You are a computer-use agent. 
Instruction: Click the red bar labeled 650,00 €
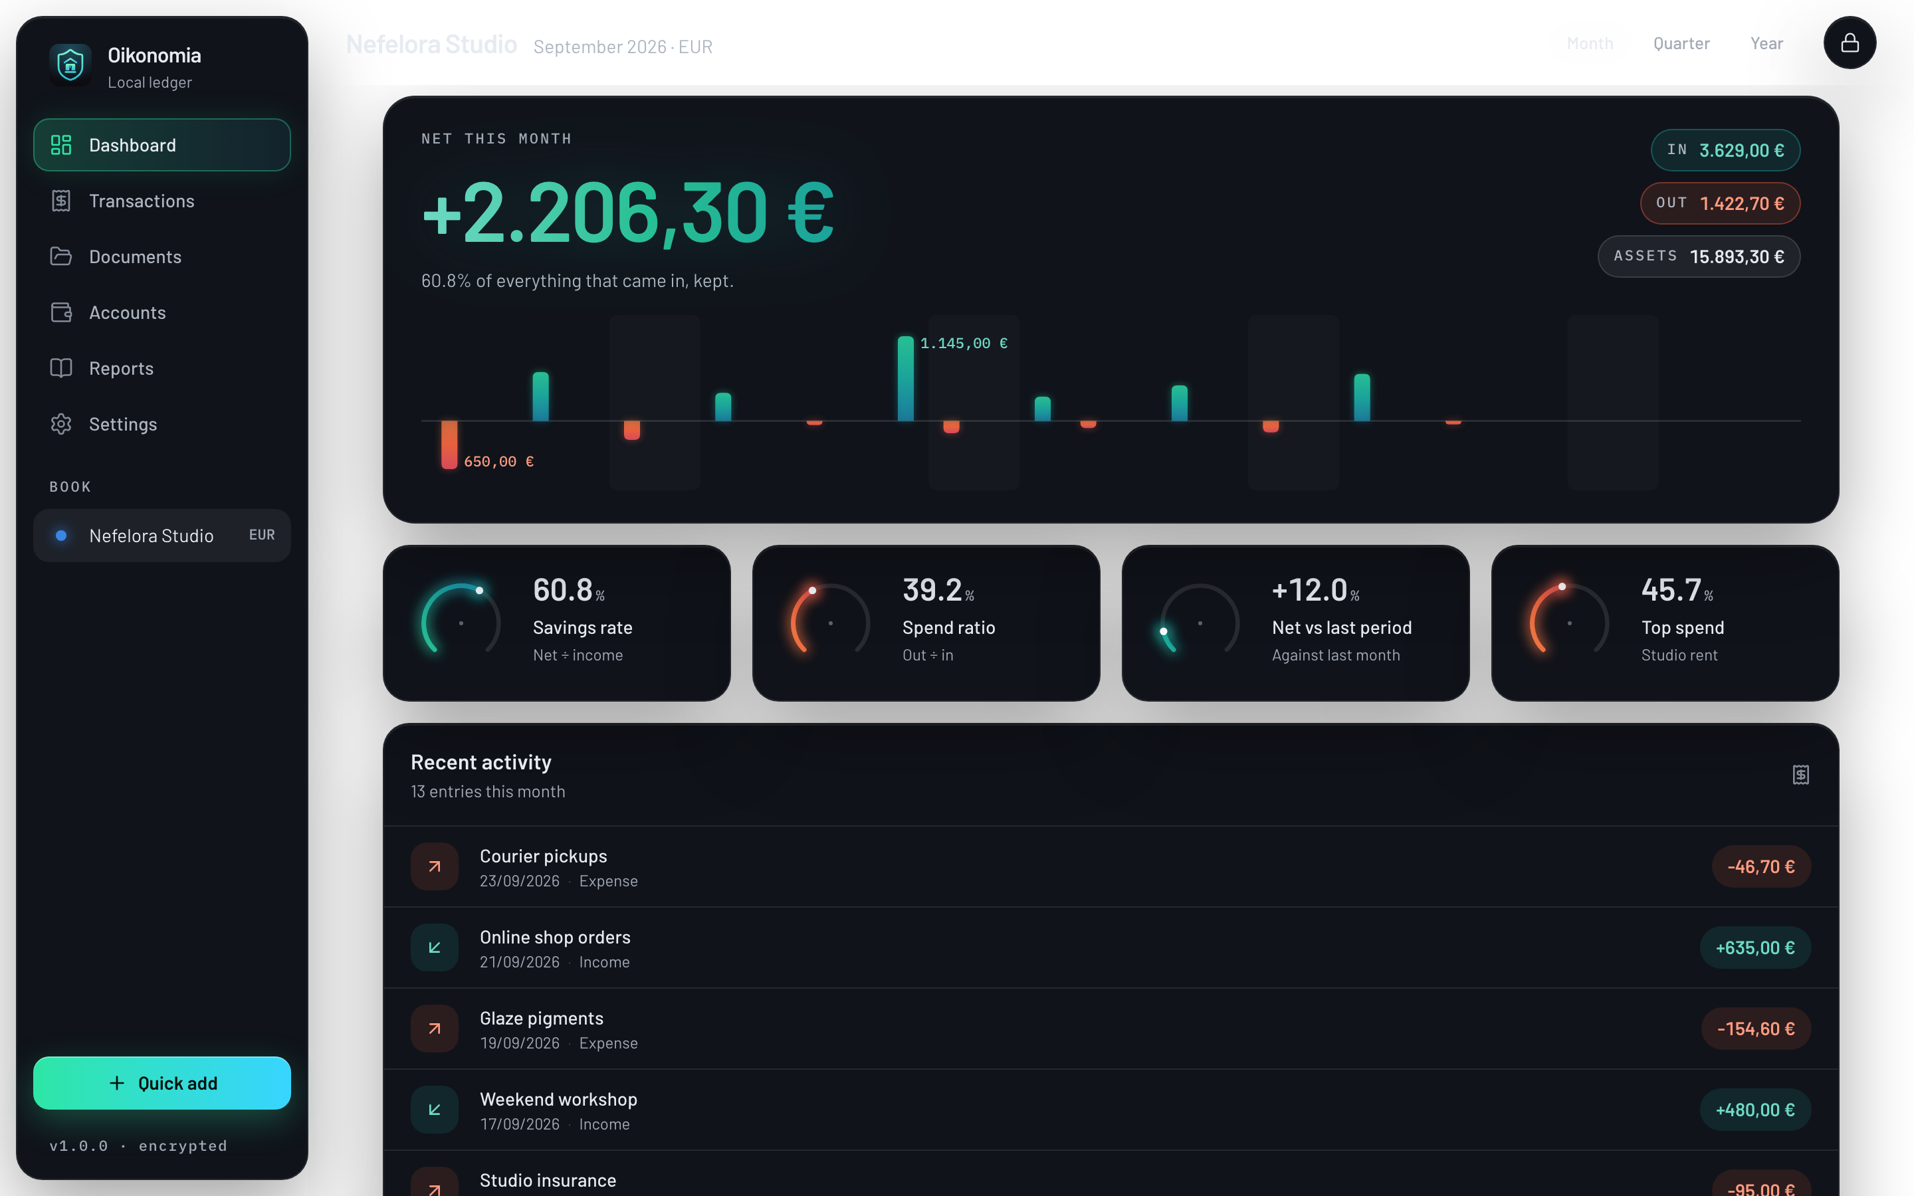[x=449, y=445]
